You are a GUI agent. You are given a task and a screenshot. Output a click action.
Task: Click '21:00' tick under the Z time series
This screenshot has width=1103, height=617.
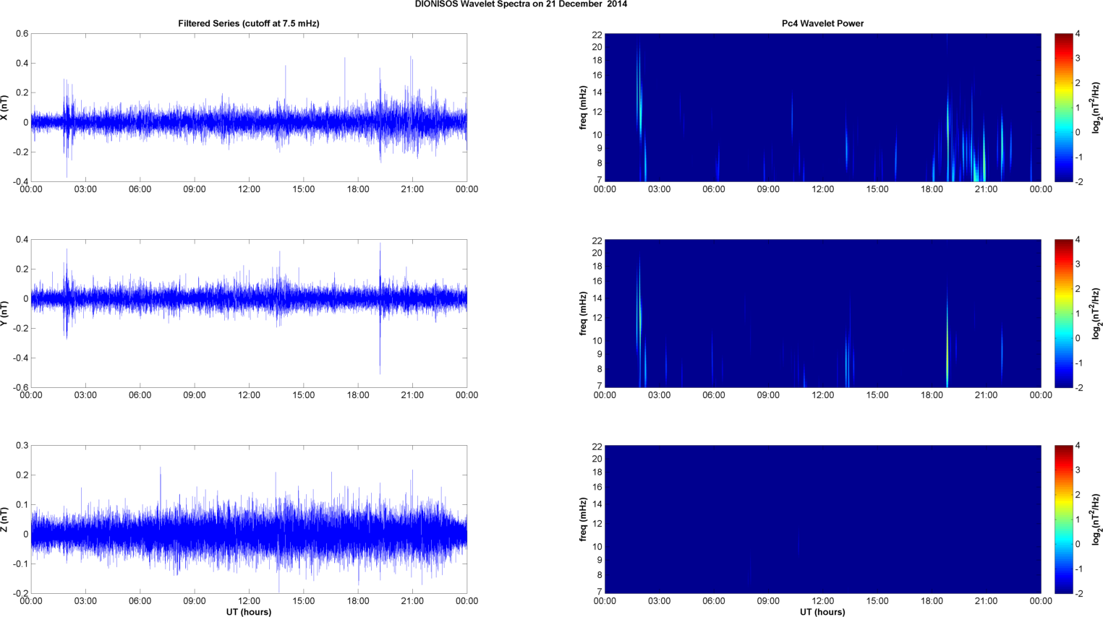point(412,600)
